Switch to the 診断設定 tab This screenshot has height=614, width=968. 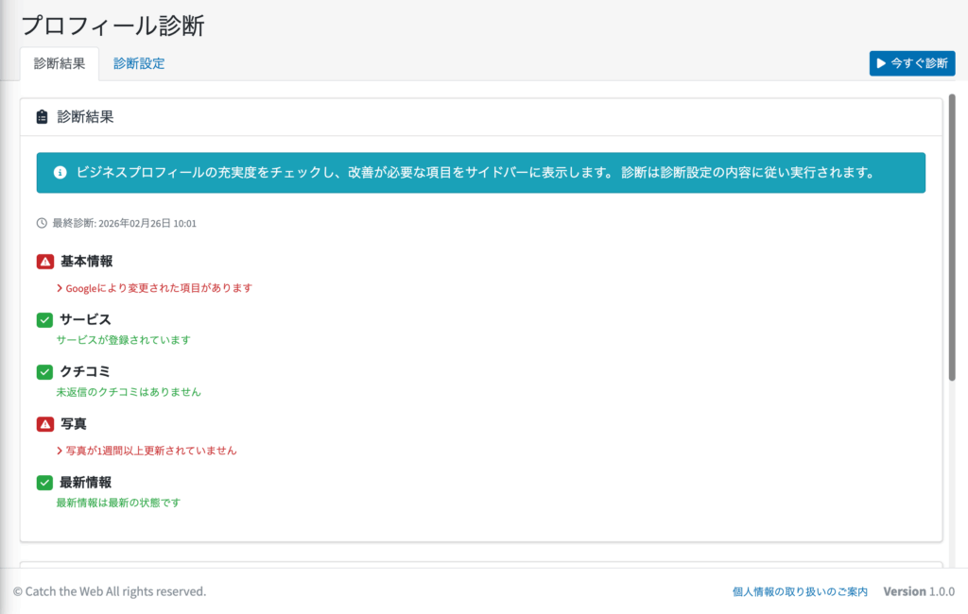click(139, 63)
